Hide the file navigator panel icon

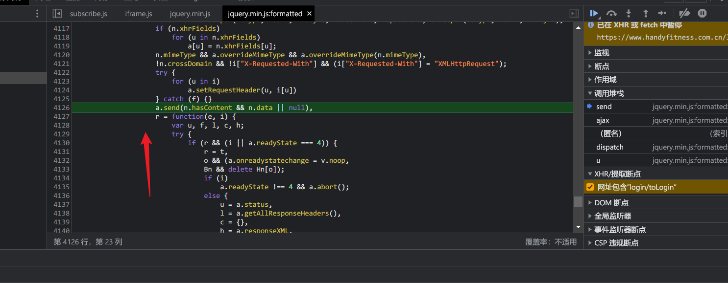[57, 14]
